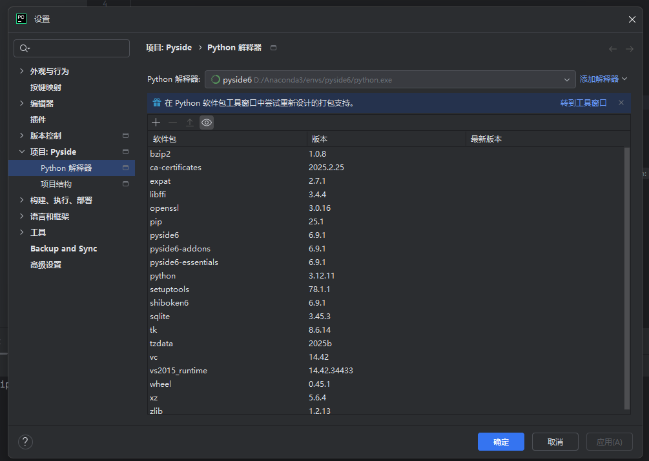Toggle the show early releases eye icon

207,123
